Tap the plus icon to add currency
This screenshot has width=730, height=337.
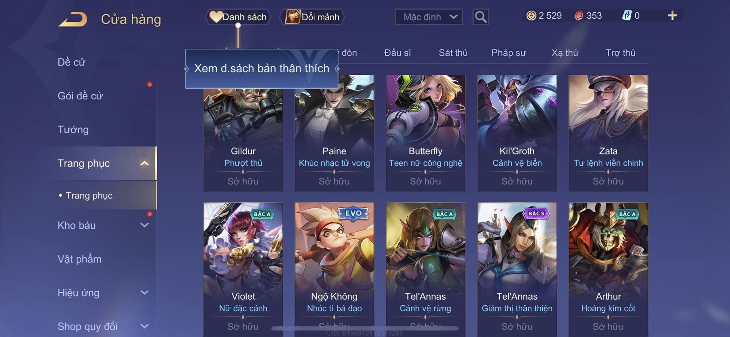pyautogui.click(x=672, y=16)
